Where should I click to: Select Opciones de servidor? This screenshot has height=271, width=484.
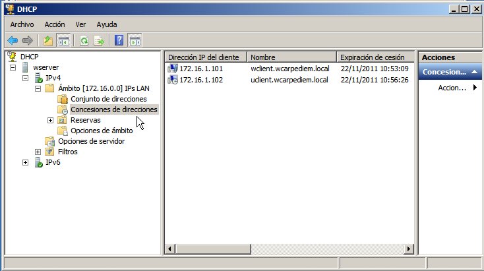click(92, 141)
